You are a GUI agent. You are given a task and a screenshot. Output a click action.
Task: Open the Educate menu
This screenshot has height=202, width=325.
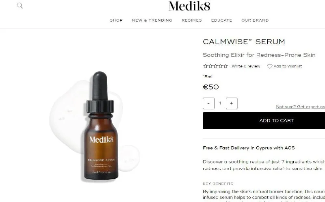[221, 20]
